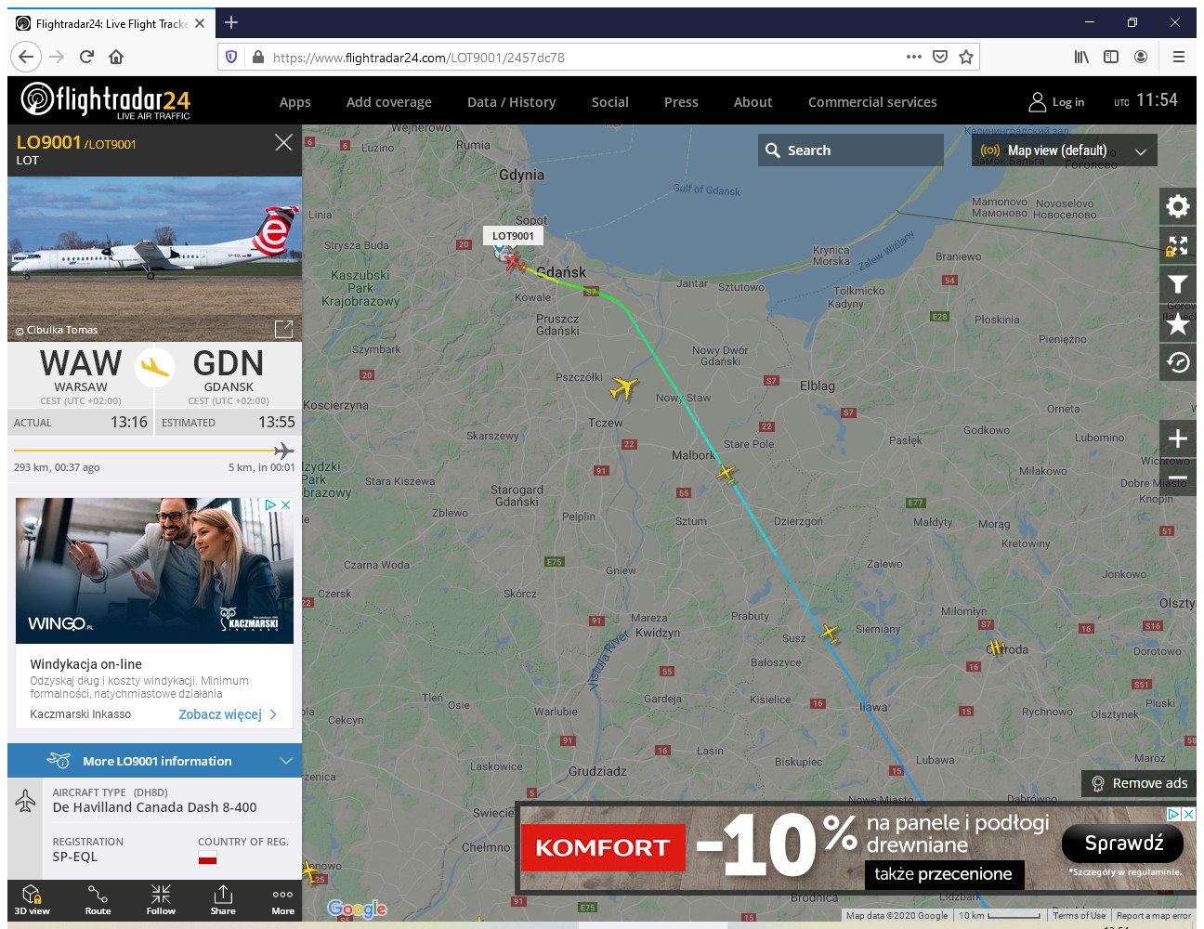Open Terms of Use link
1204x929 pixels.
pos(1079,915)
